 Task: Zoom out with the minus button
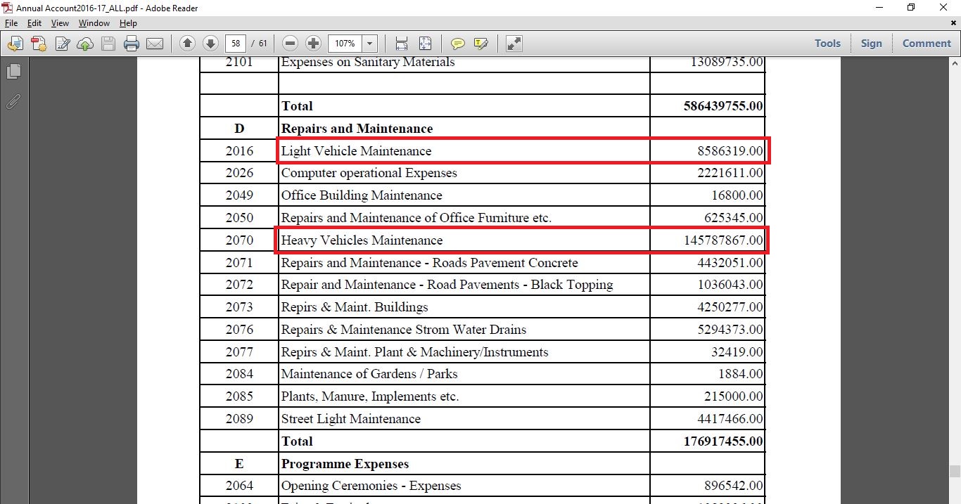coord(291,44)
